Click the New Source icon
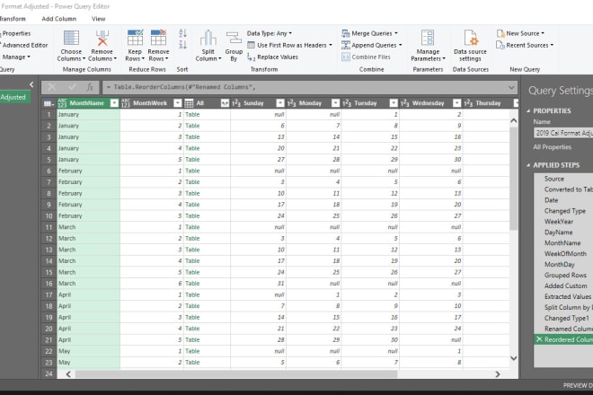593x395 pixels. (500, 33)
